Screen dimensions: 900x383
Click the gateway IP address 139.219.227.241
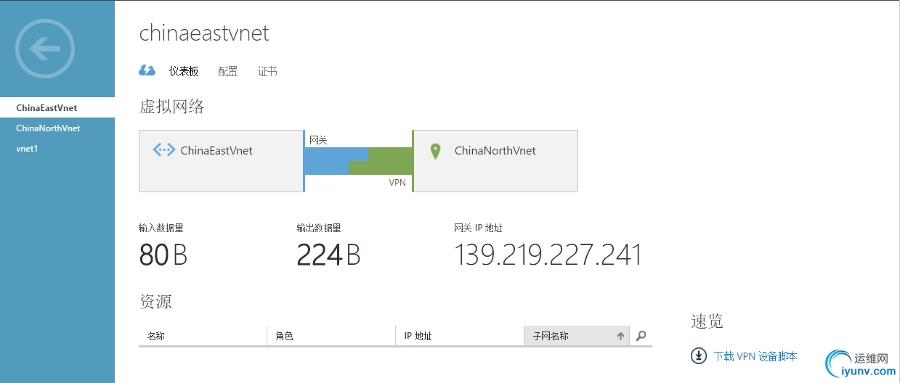click(548, 255)
